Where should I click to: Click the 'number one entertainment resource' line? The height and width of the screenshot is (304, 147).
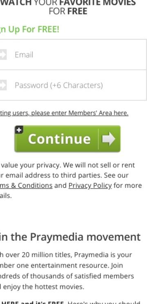pos(62,265)
